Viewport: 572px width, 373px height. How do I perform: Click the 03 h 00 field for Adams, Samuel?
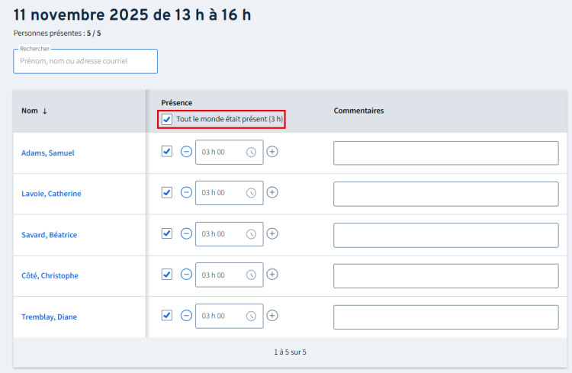(x=220, y=152)
